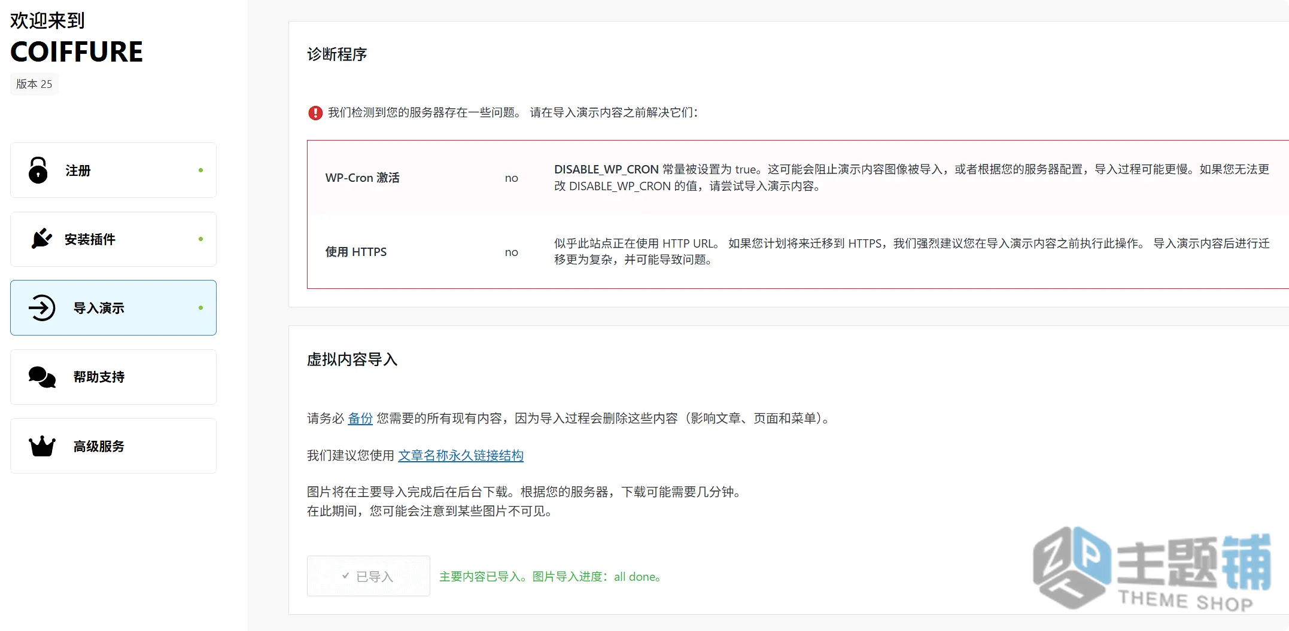Click the 使用 HTTPS row label
1289x631 pixels.
[356, 252]
